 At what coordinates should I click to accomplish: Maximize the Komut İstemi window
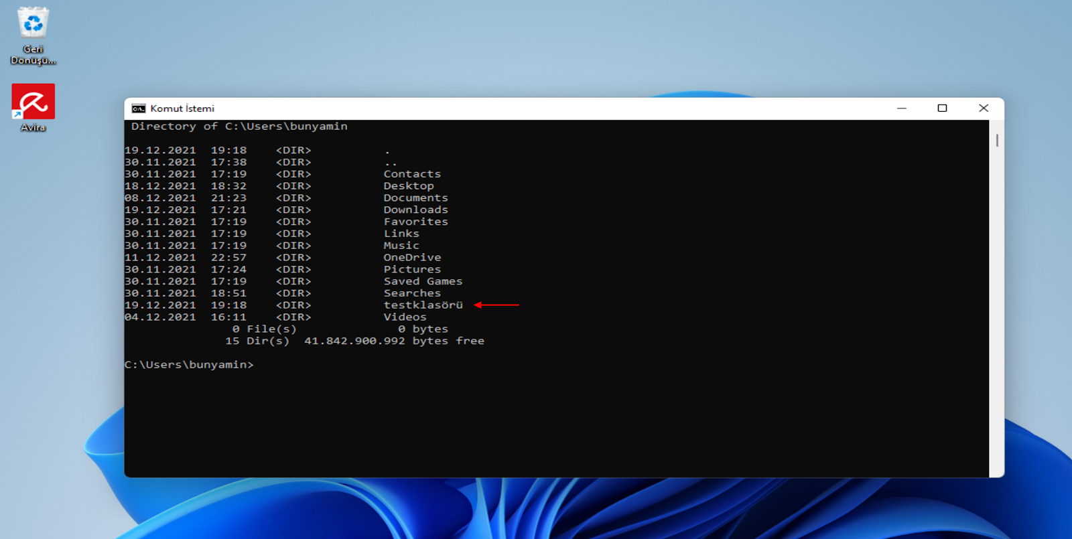click(942, 108)
